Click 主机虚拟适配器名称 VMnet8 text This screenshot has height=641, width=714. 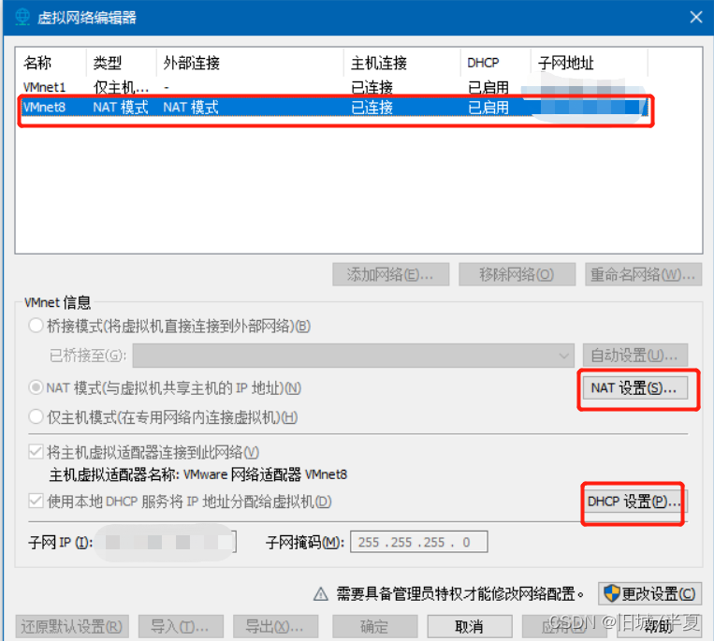[x=198, y=474]
